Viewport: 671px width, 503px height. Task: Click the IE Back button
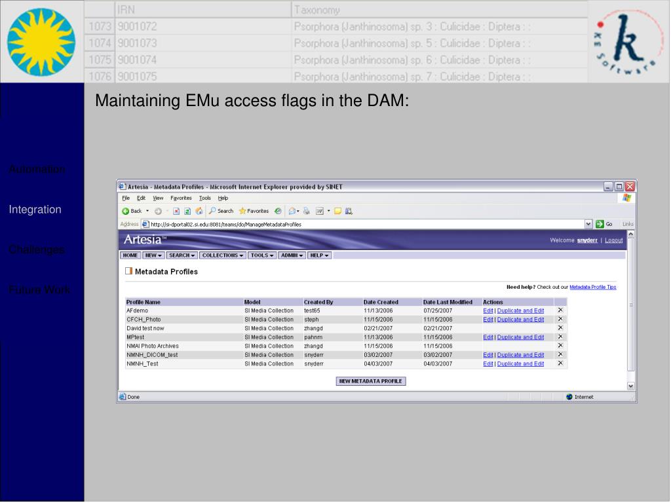point(132,212)
